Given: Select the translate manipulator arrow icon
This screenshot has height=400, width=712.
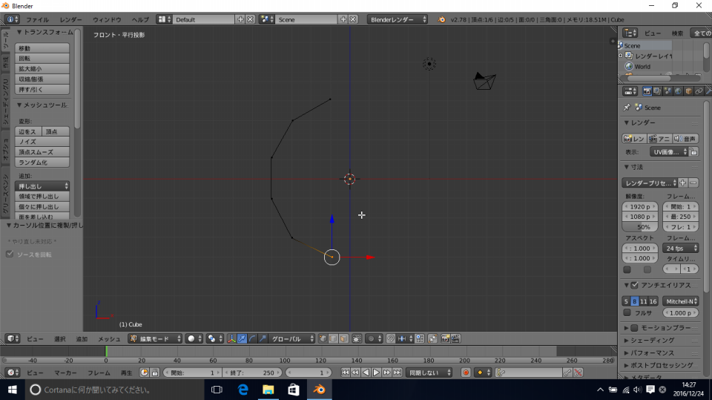Looking at the screenshot, I should click(243, 338).
